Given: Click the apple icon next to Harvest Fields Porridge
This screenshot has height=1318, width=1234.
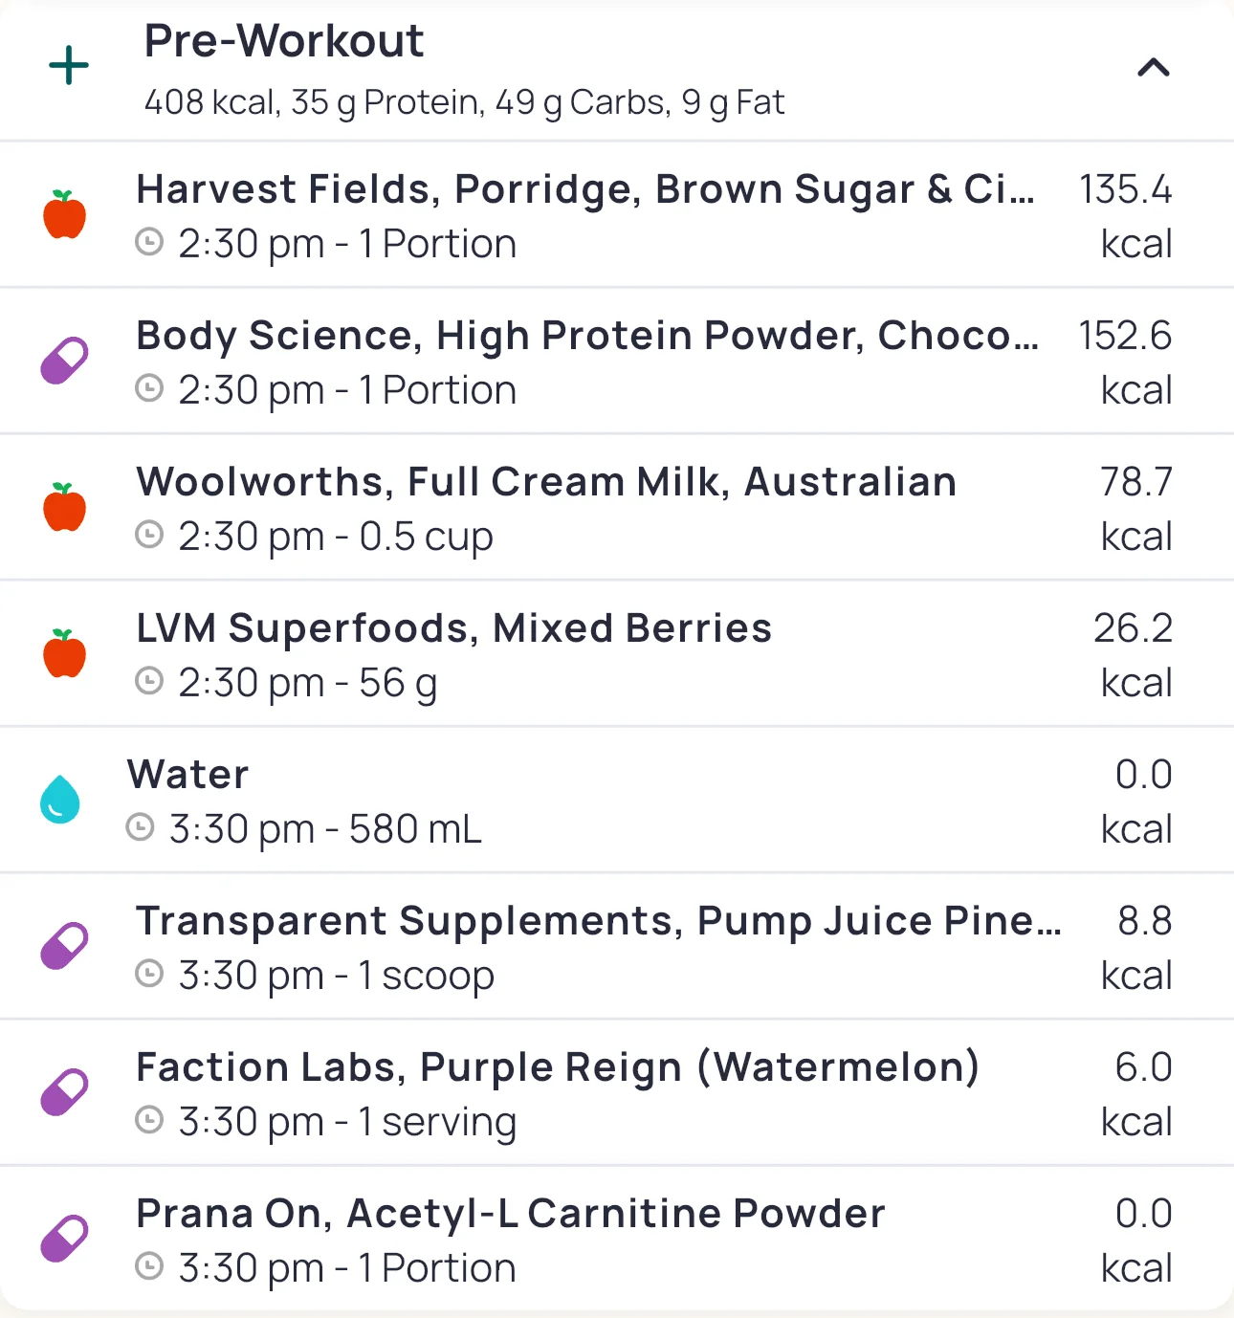Looking at the screenshot, I should click(65, 214).
